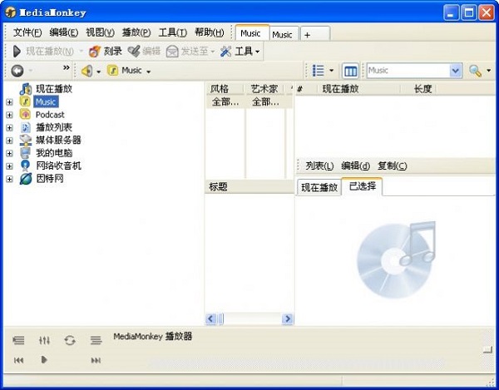The image size is (499, 390).
Task: Open the view mode dropdown arrow
Action: click(331, 71)
